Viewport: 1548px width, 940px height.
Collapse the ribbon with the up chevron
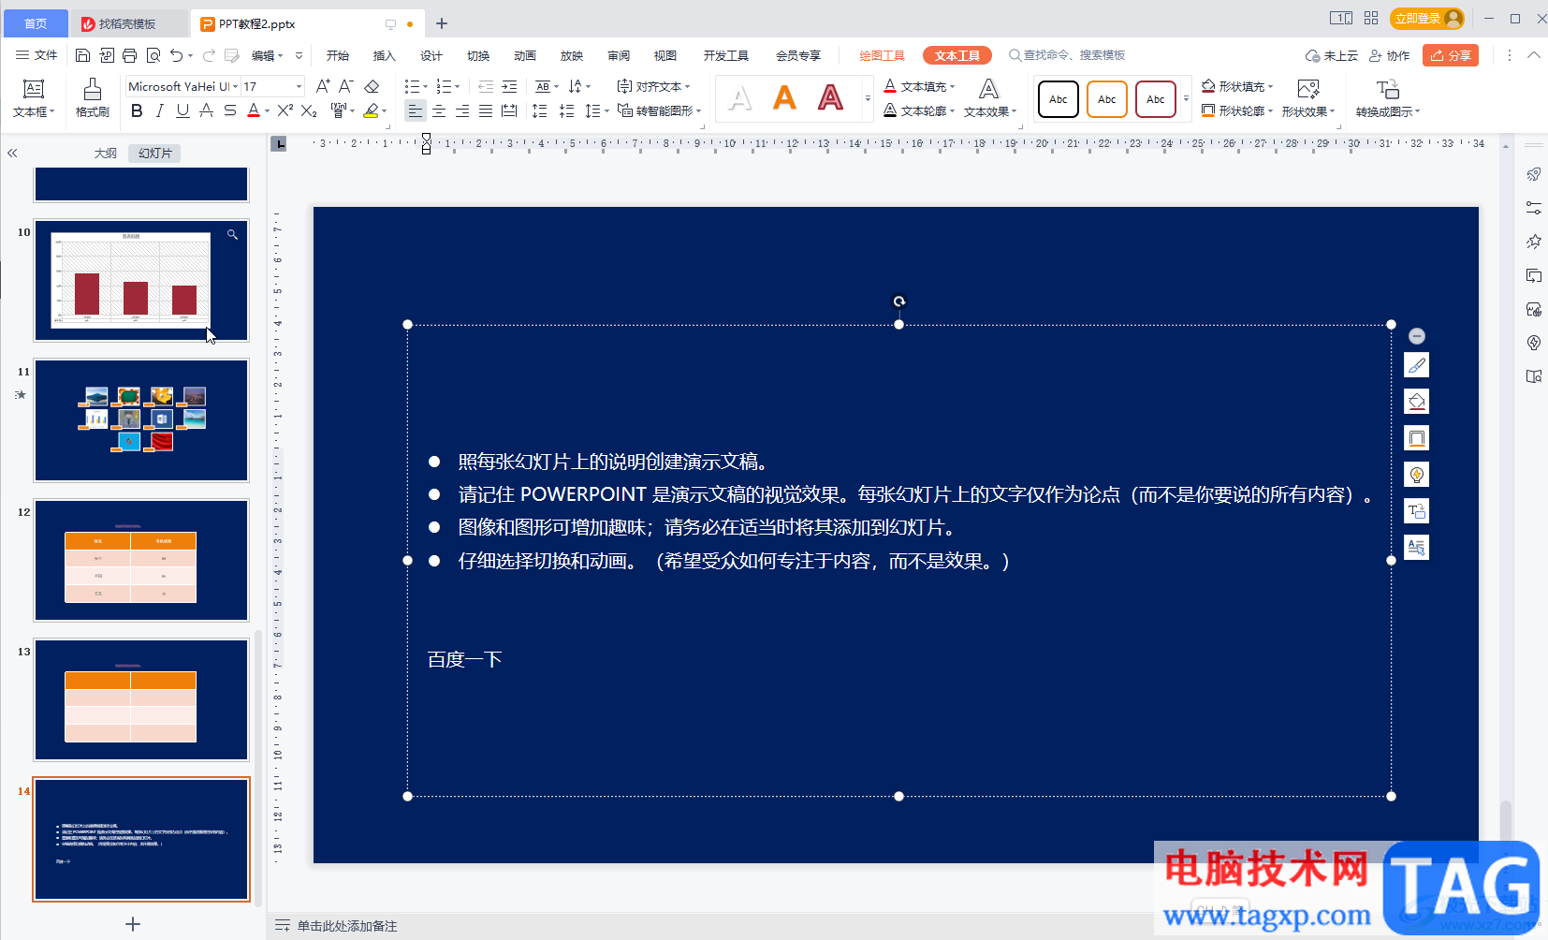(1533, 55)
